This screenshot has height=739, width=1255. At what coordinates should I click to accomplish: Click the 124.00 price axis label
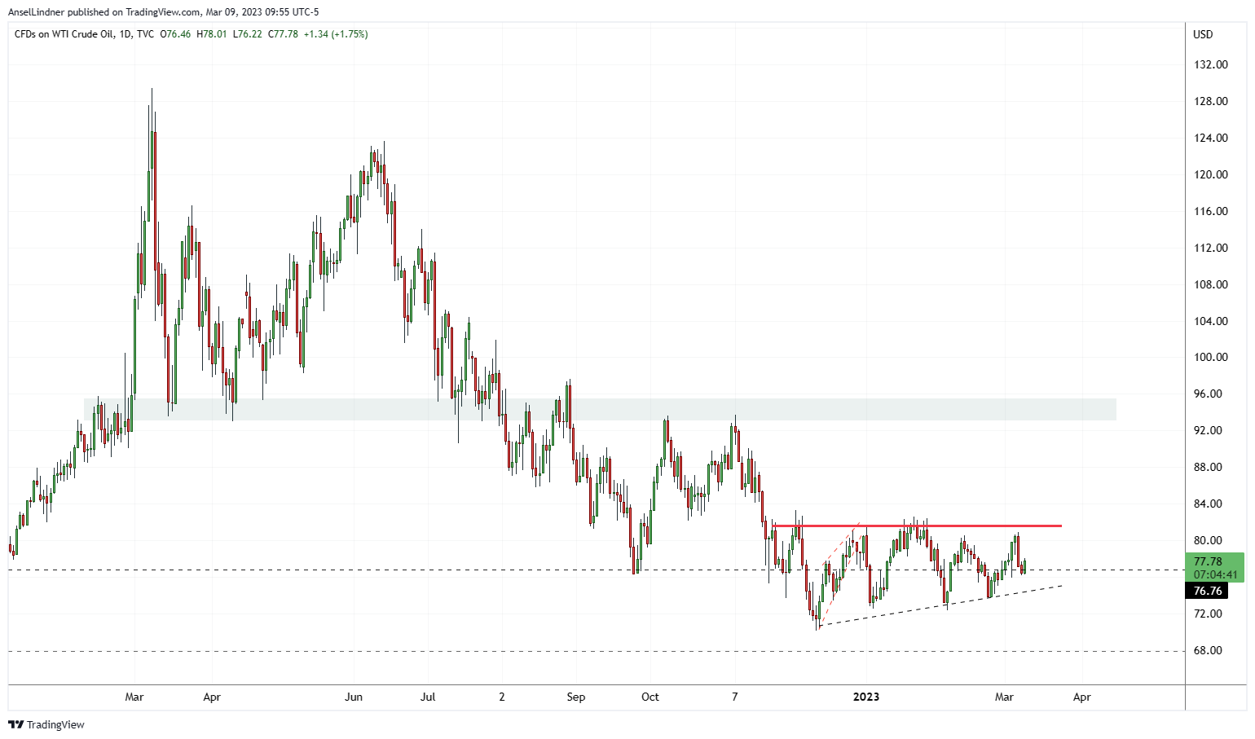[1210, 138]
